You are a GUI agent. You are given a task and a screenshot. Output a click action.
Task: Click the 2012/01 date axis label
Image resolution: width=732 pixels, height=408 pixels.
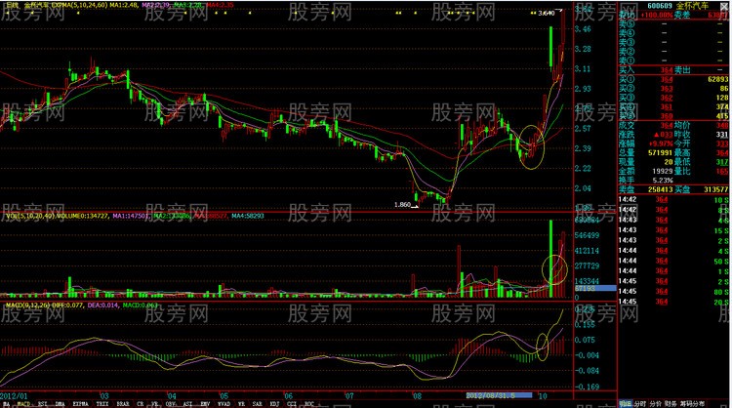(14, 396)
